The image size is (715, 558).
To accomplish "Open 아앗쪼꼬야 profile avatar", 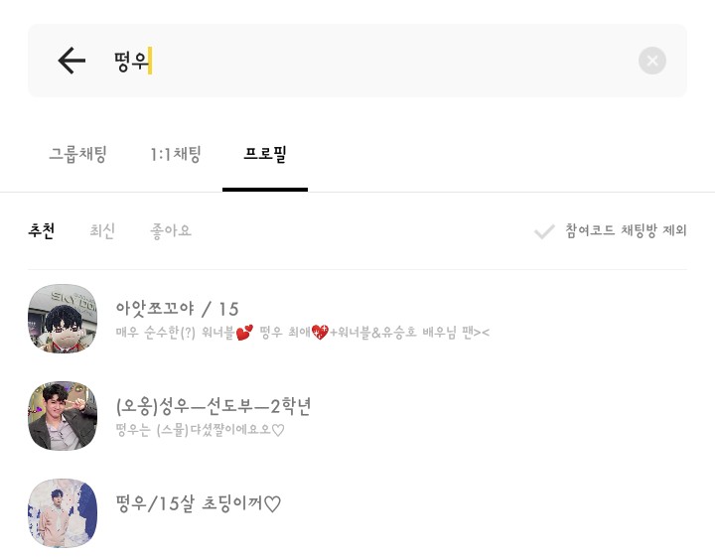I will coord(63,318).
